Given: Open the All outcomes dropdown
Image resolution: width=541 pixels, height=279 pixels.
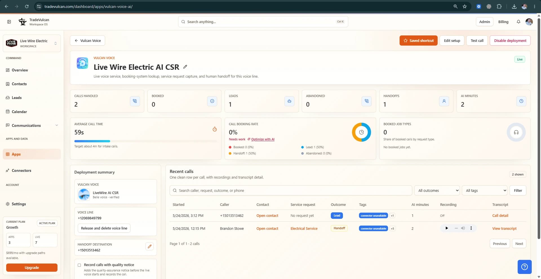Looking at the screenshot, I should tap(437, 190).
